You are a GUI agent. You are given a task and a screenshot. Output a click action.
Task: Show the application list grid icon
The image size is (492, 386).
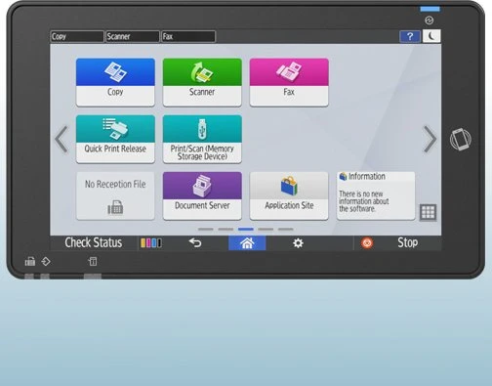(428, 212)
